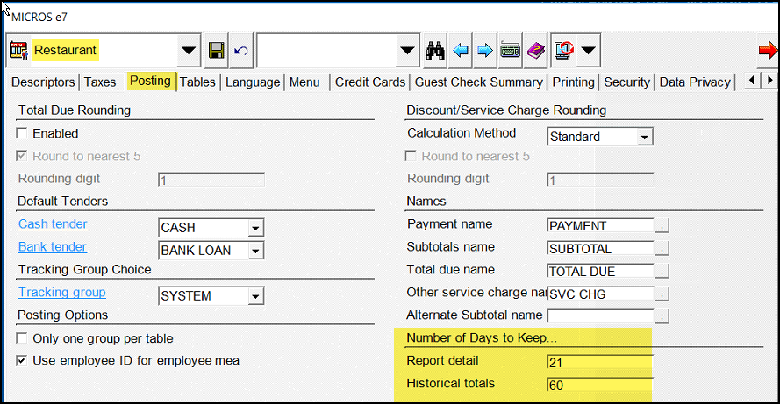
Task: Click ellipsis button beside Payment name
Action: (662, 226)
